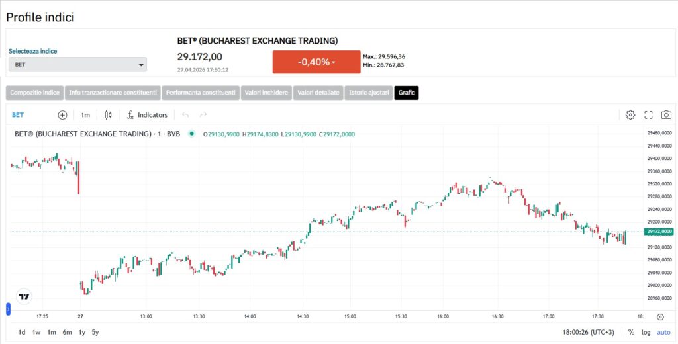Toggle logarithmic scale with log
Image resolution: width=678 pixels, height=344 pixels.
pyautogui.click(x=646, y=332)
